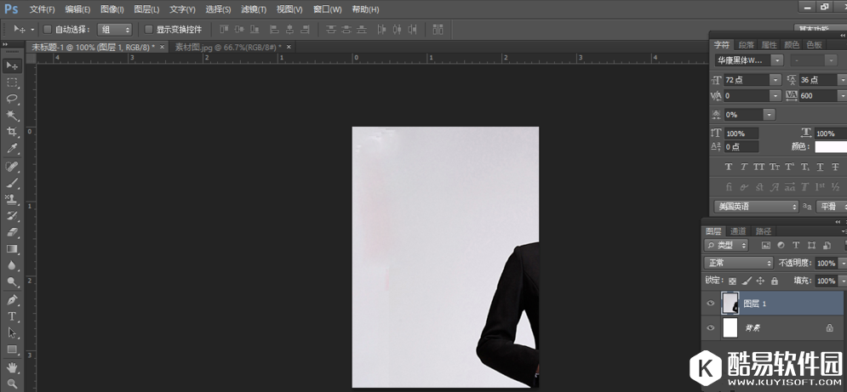Hide 图层 1 using its eye icon
Viewport: 847px width, 392px height.
coord(712,304)
